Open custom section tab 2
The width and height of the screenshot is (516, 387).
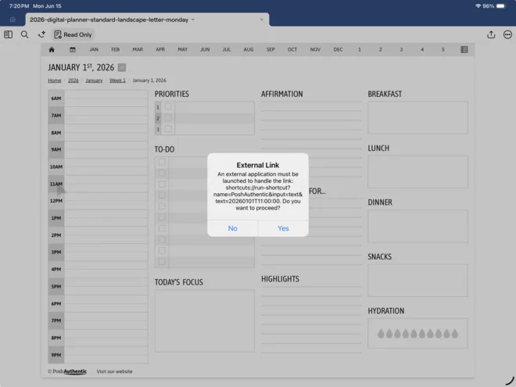(381, 50)
